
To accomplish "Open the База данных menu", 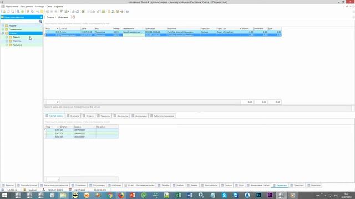I will coord(27,7).
